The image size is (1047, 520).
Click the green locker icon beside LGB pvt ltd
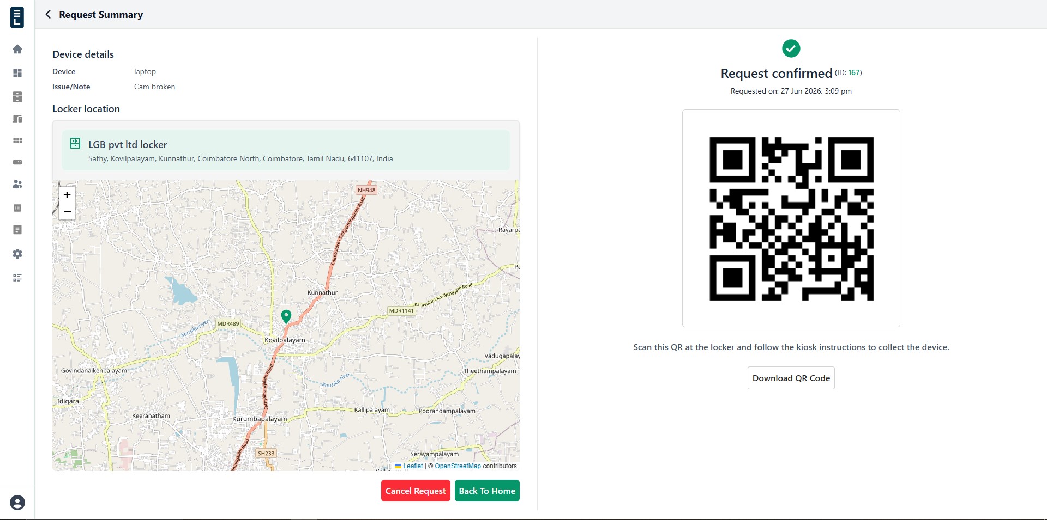(75, 143)
